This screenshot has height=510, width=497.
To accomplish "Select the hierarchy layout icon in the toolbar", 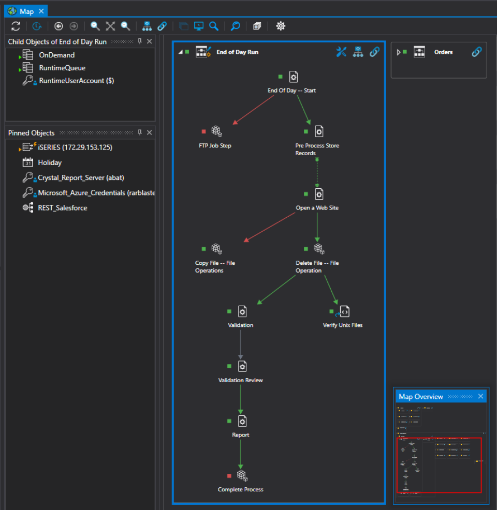I will (147, 26).
